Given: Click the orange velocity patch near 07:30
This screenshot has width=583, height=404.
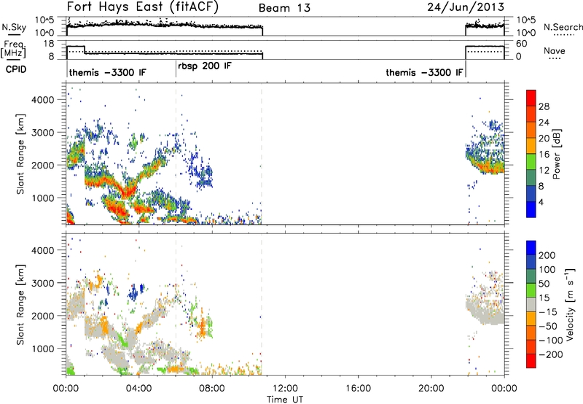Looking at the screenshot, I should tap(203, 327).
